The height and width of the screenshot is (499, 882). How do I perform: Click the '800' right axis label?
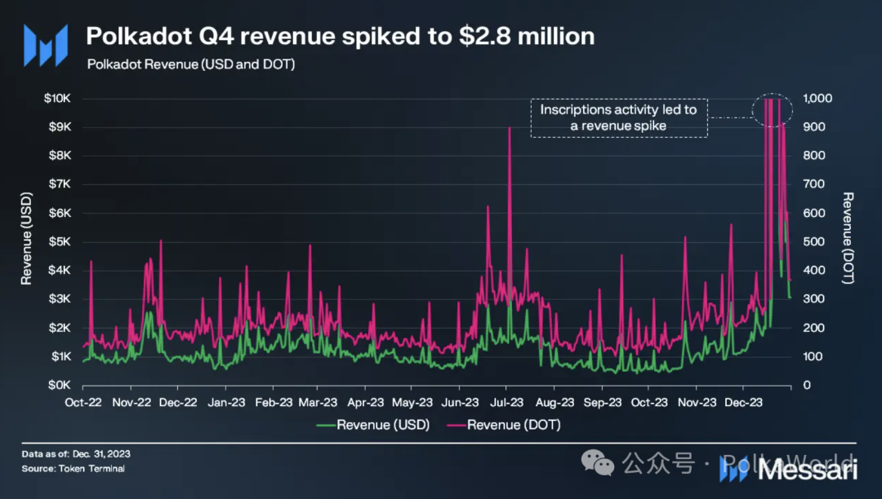(x=814, y=156)
